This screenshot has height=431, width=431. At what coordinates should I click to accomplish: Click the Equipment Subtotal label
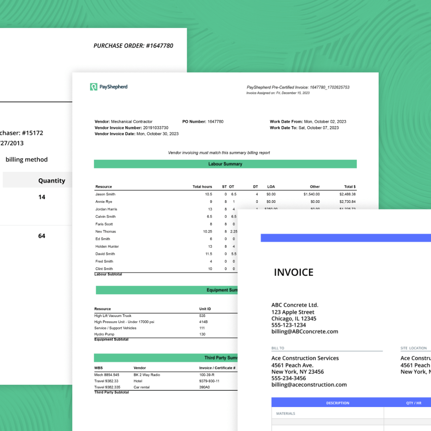click(x=111, y=340)
